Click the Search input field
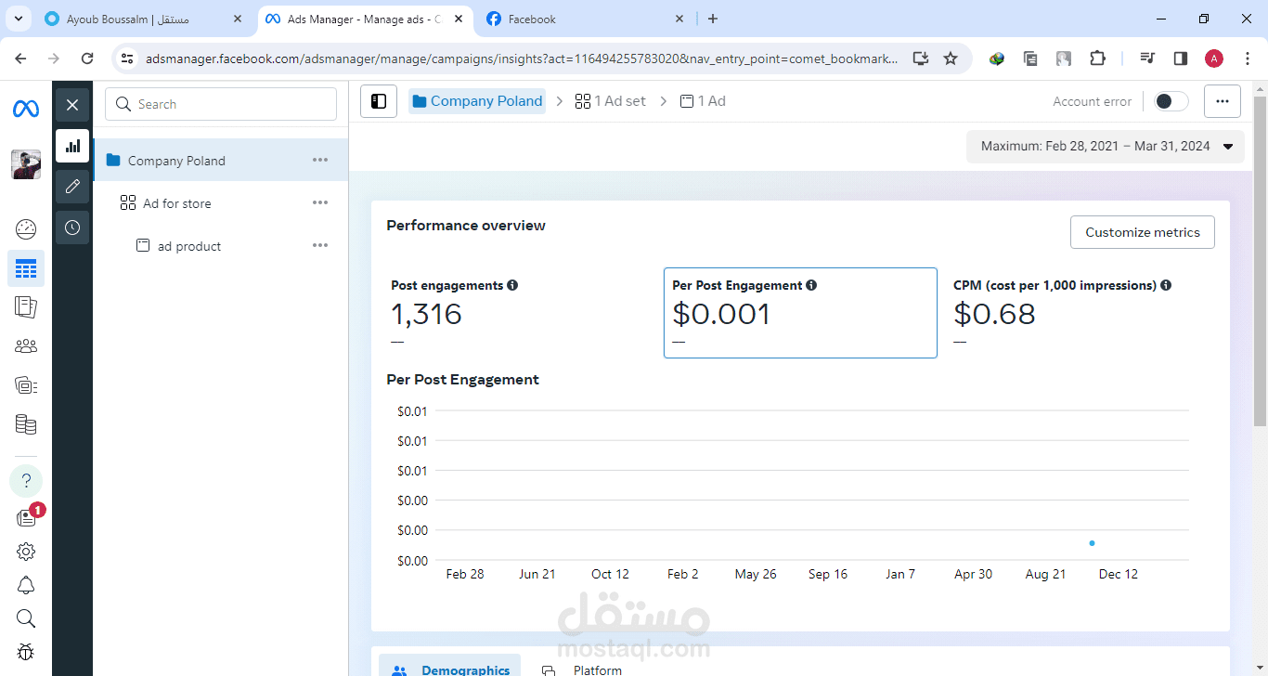The height and width of the screenshot is (676, 1268). (x=221, y=104)
